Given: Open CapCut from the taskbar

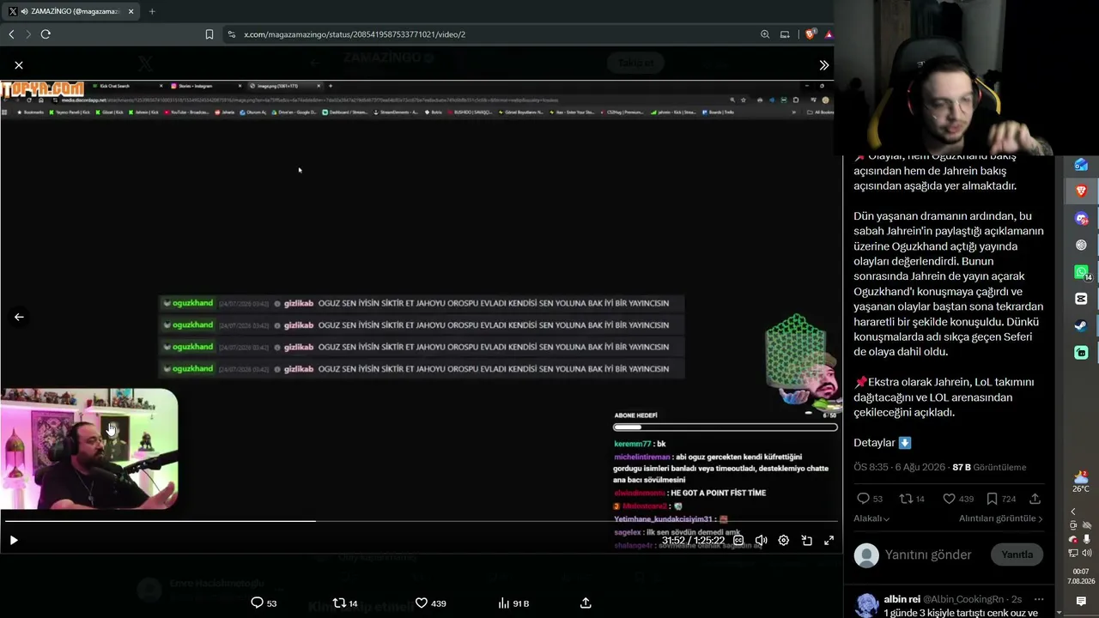Looking at the screenshot, I should tap(1081, 299).
